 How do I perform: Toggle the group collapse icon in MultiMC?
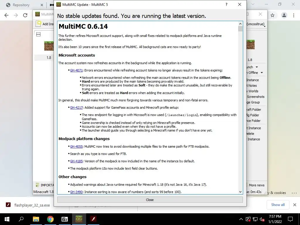(38, 35)
